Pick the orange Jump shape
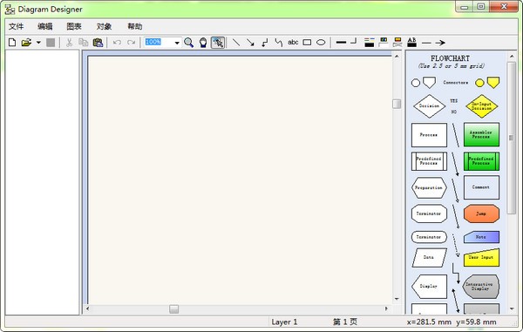This screenshot has width=523, height=332. coord(481,213)
